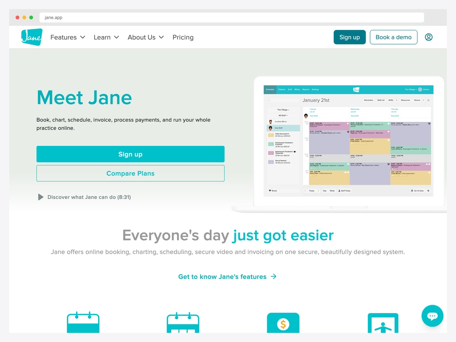Open The Village location dropdown in sidebar
The width and height of the screenshot is (456, 342).
coord(283,110)
